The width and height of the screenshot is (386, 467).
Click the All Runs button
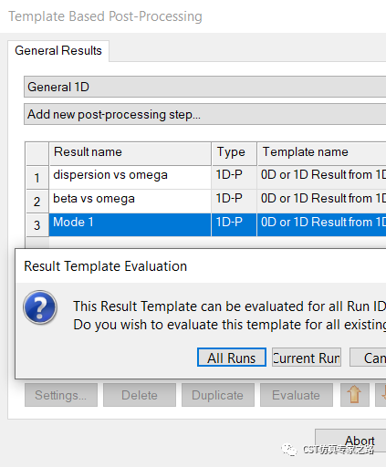click(232, 358)
